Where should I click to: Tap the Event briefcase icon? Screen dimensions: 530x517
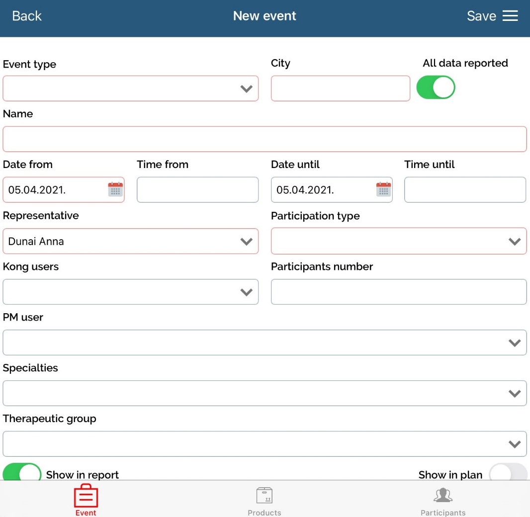pyautogui.click(x=86, y=496)
